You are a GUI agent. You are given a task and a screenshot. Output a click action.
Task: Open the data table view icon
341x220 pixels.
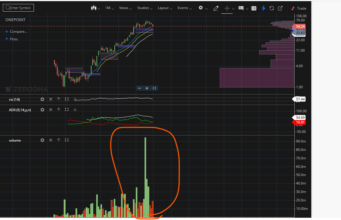tap(254, 8)
